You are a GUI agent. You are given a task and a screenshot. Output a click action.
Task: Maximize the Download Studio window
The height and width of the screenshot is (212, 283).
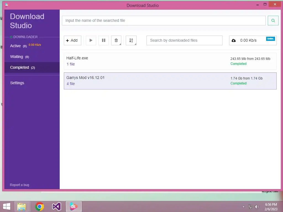click(265, 4)
